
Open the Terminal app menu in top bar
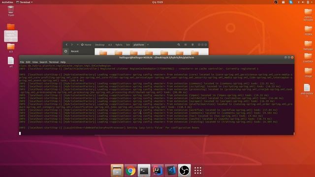(x=25, y=2)
